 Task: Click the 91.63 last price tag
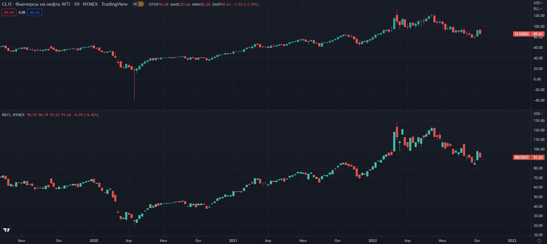coord(538,157)
